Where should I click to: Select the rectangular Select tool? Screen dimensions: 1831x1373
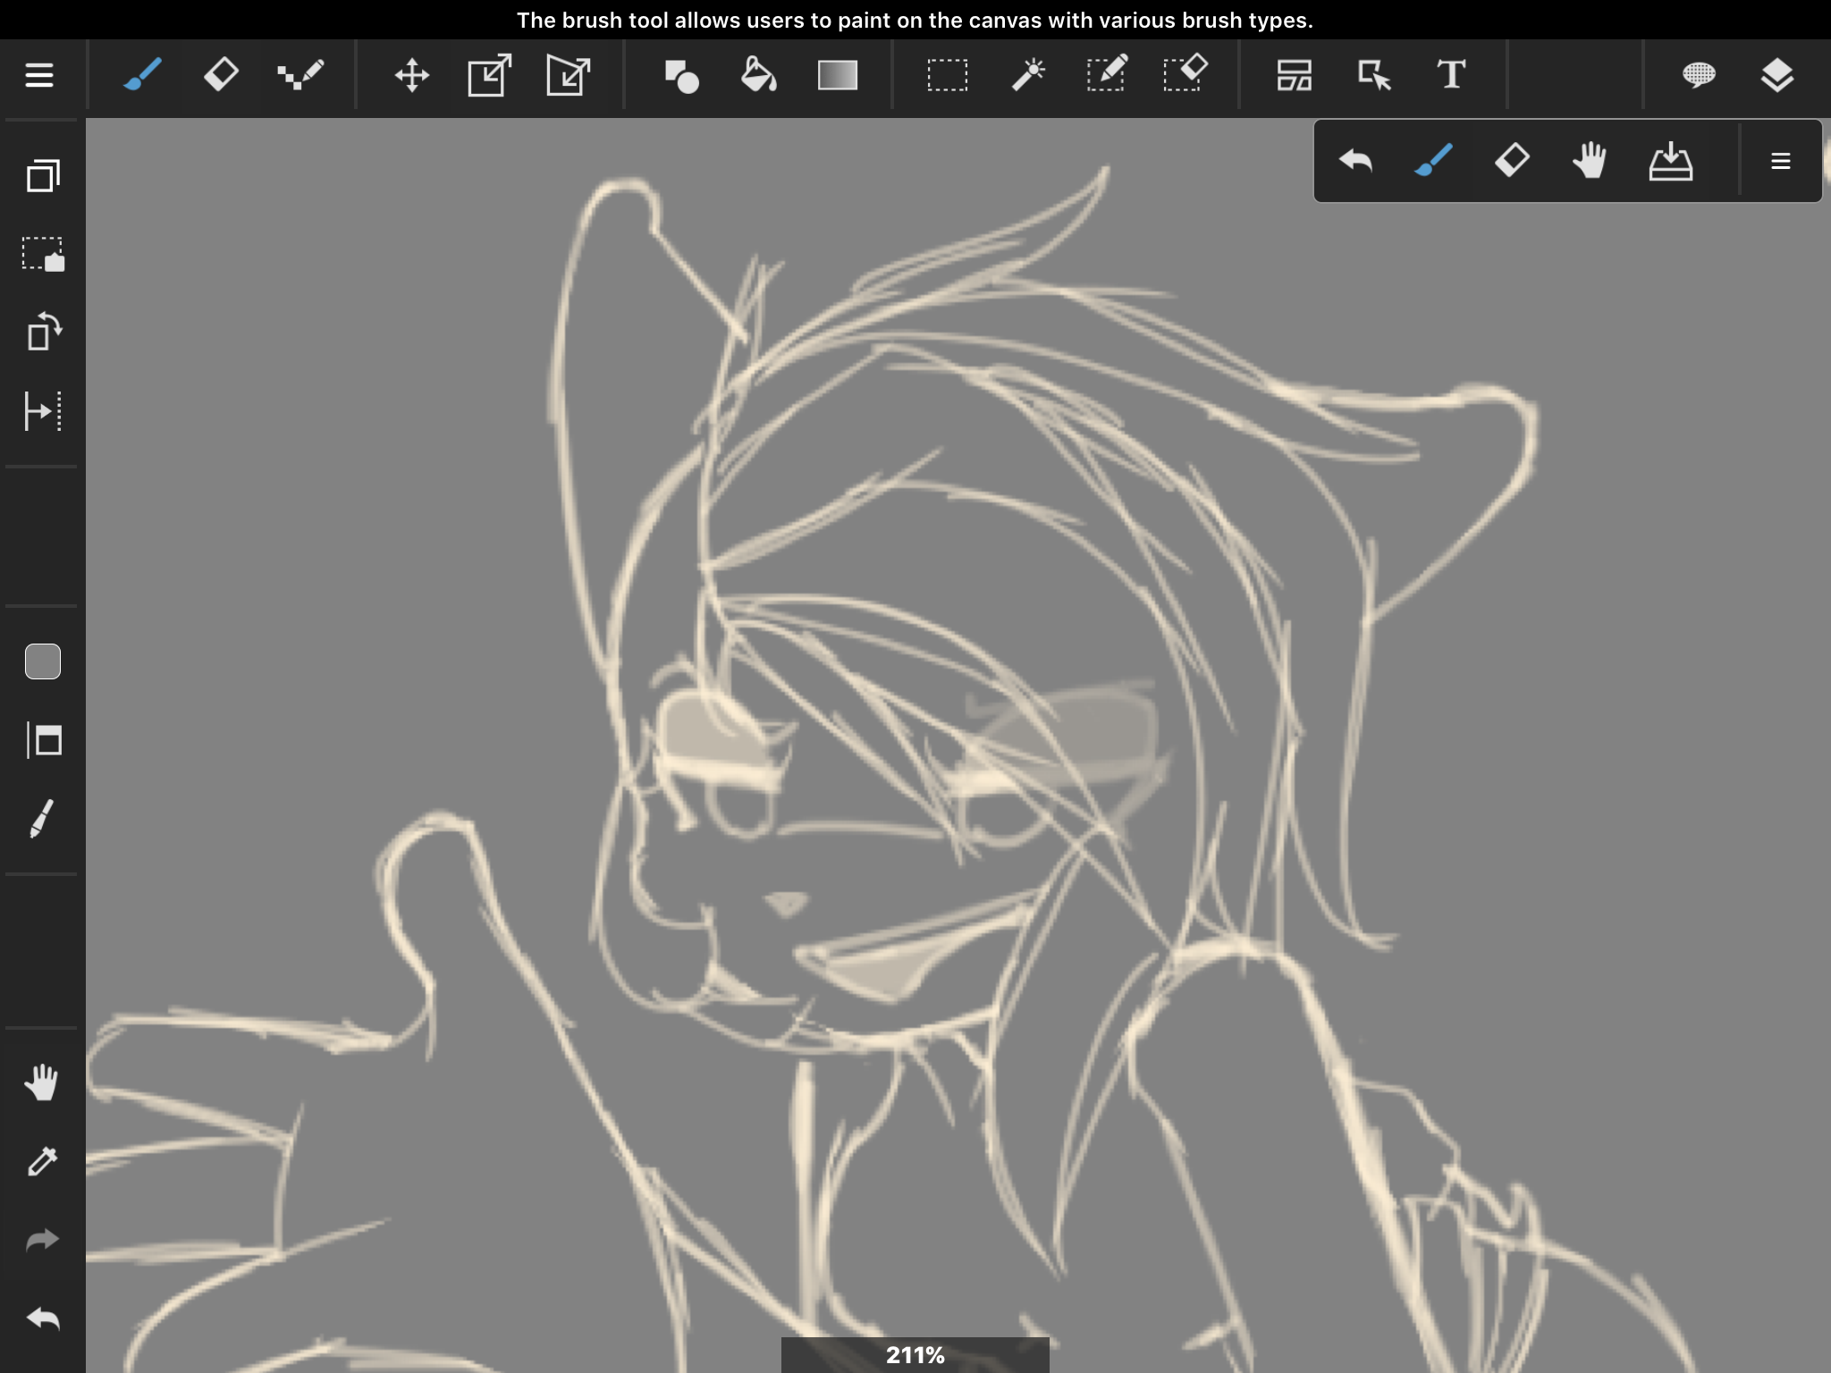(x=948, y=75)
